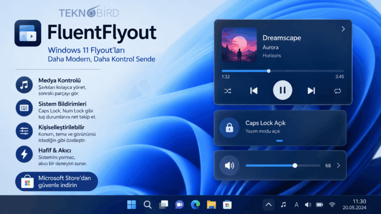This screenshot has height=214, width=381.
Task: Click the Hafif & Akıcı heading
Action: point(55,150)
